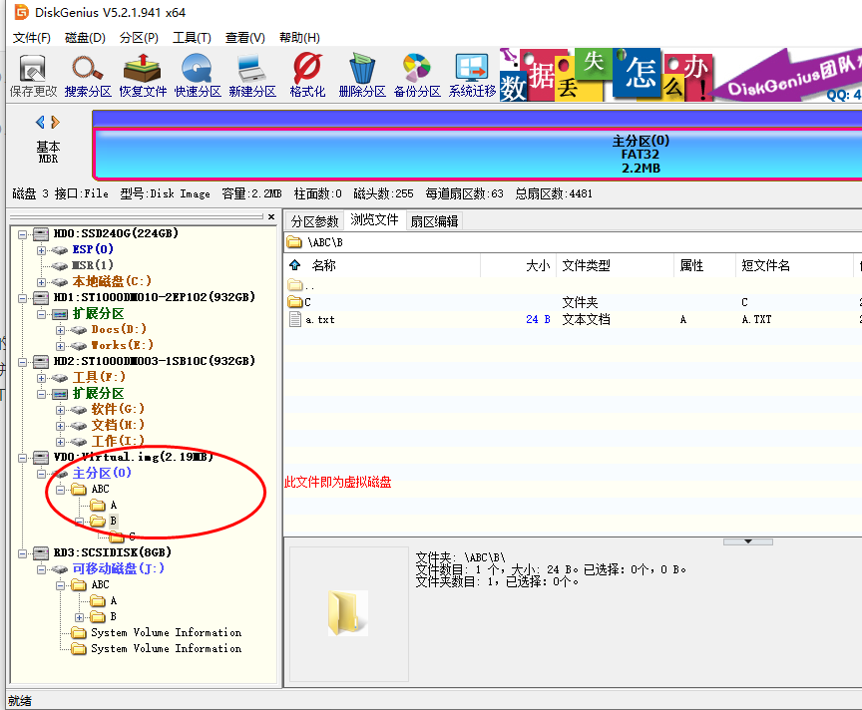The height and width of the screenshot is (710, 862).
Task: Go to next disk with right arrow
Action: point(55,122)
